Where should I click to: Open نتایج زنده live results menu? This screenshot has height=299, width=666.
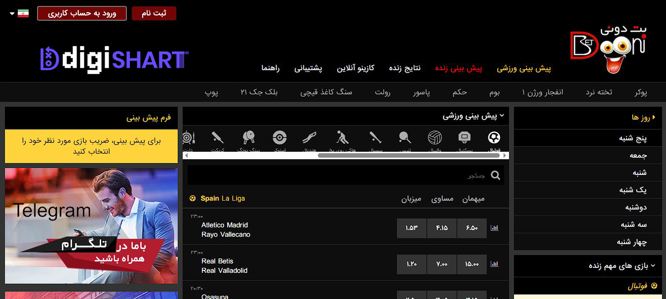tap(405, 68)
